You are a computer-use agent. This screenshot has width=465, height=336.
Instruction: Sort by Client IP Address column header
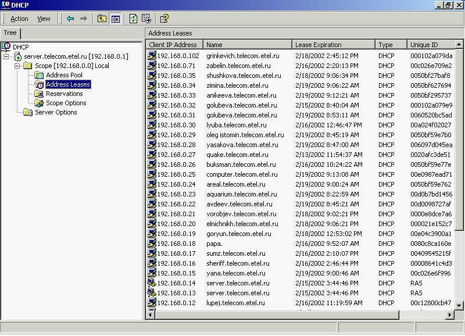(174, 45)
